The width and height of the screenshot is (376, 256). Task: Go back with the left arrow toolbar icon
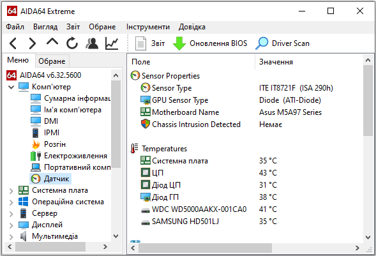(13, 43)
